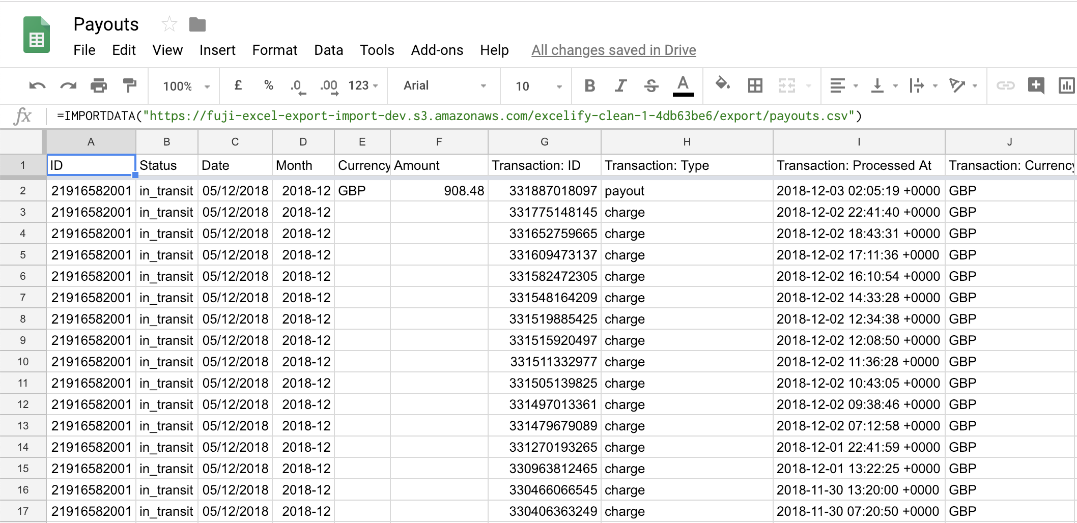Open the Data menu
This screenshot has height=523, width=1077.
pos(328,50)
